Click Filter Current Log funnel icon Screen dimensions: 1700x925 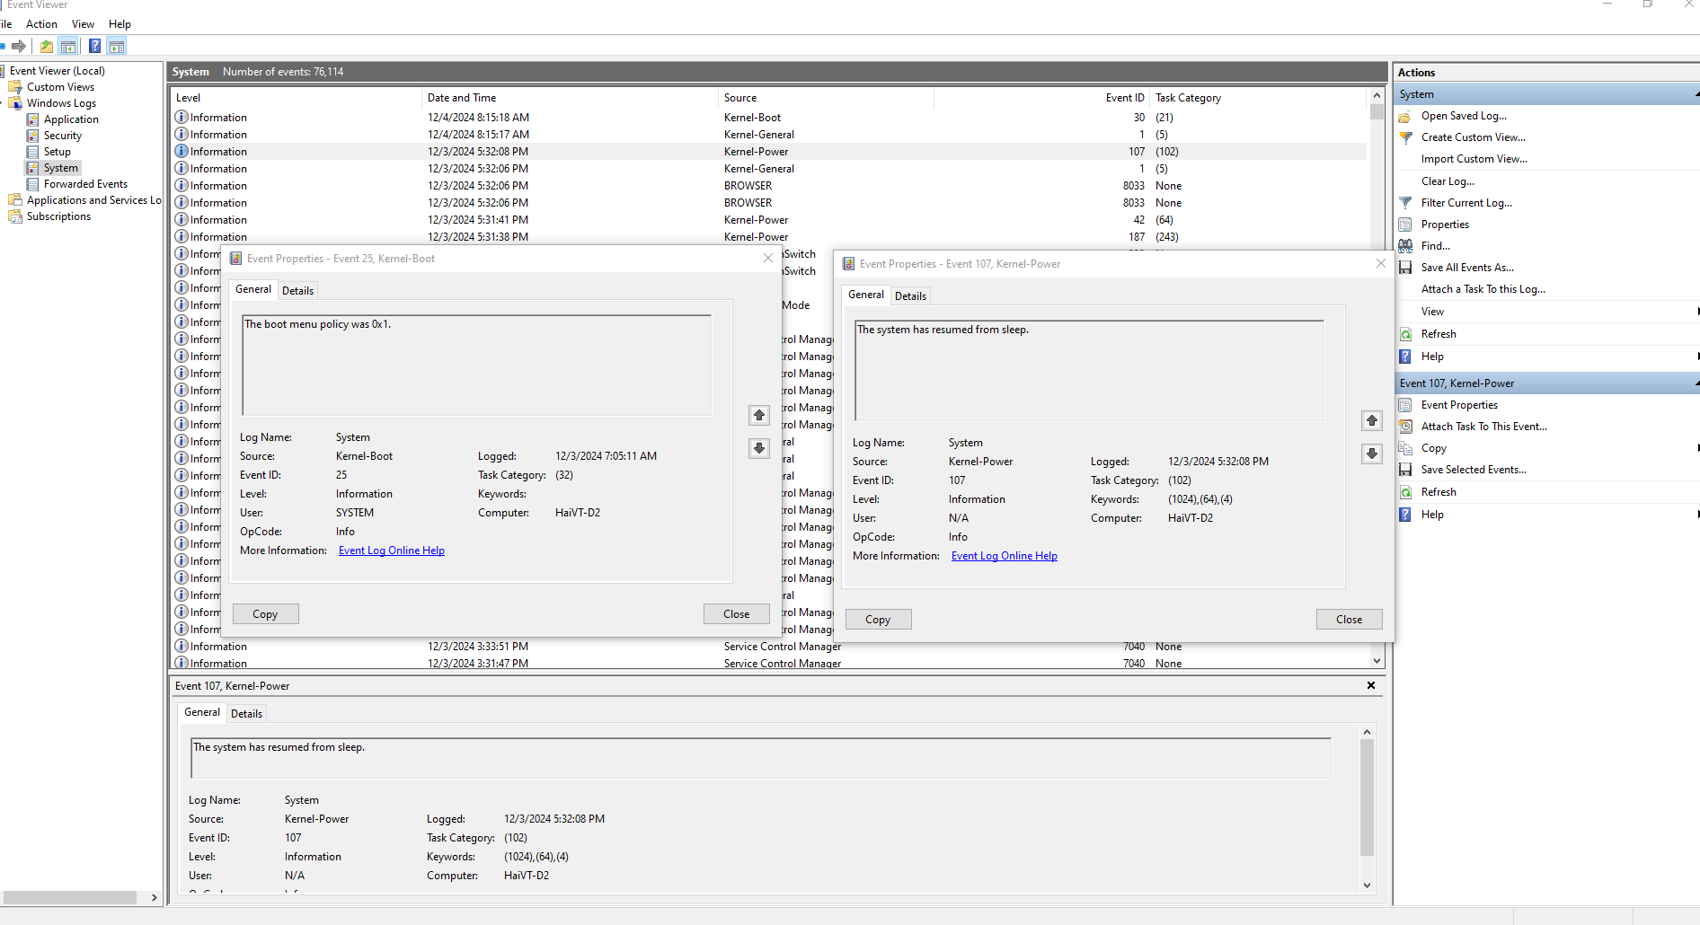coord(1406,203)
